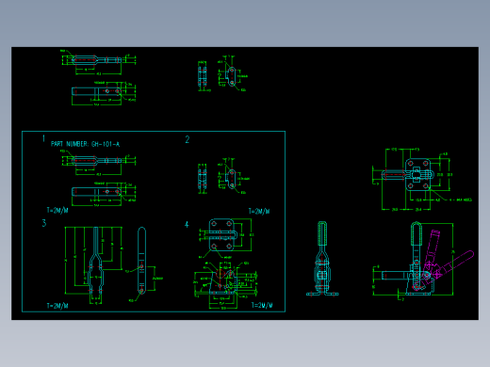
Task: Select the number 2 section label
Action: [188, 139]
